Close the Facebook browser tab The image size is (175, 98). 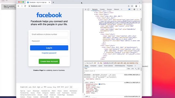coord(49,2)
